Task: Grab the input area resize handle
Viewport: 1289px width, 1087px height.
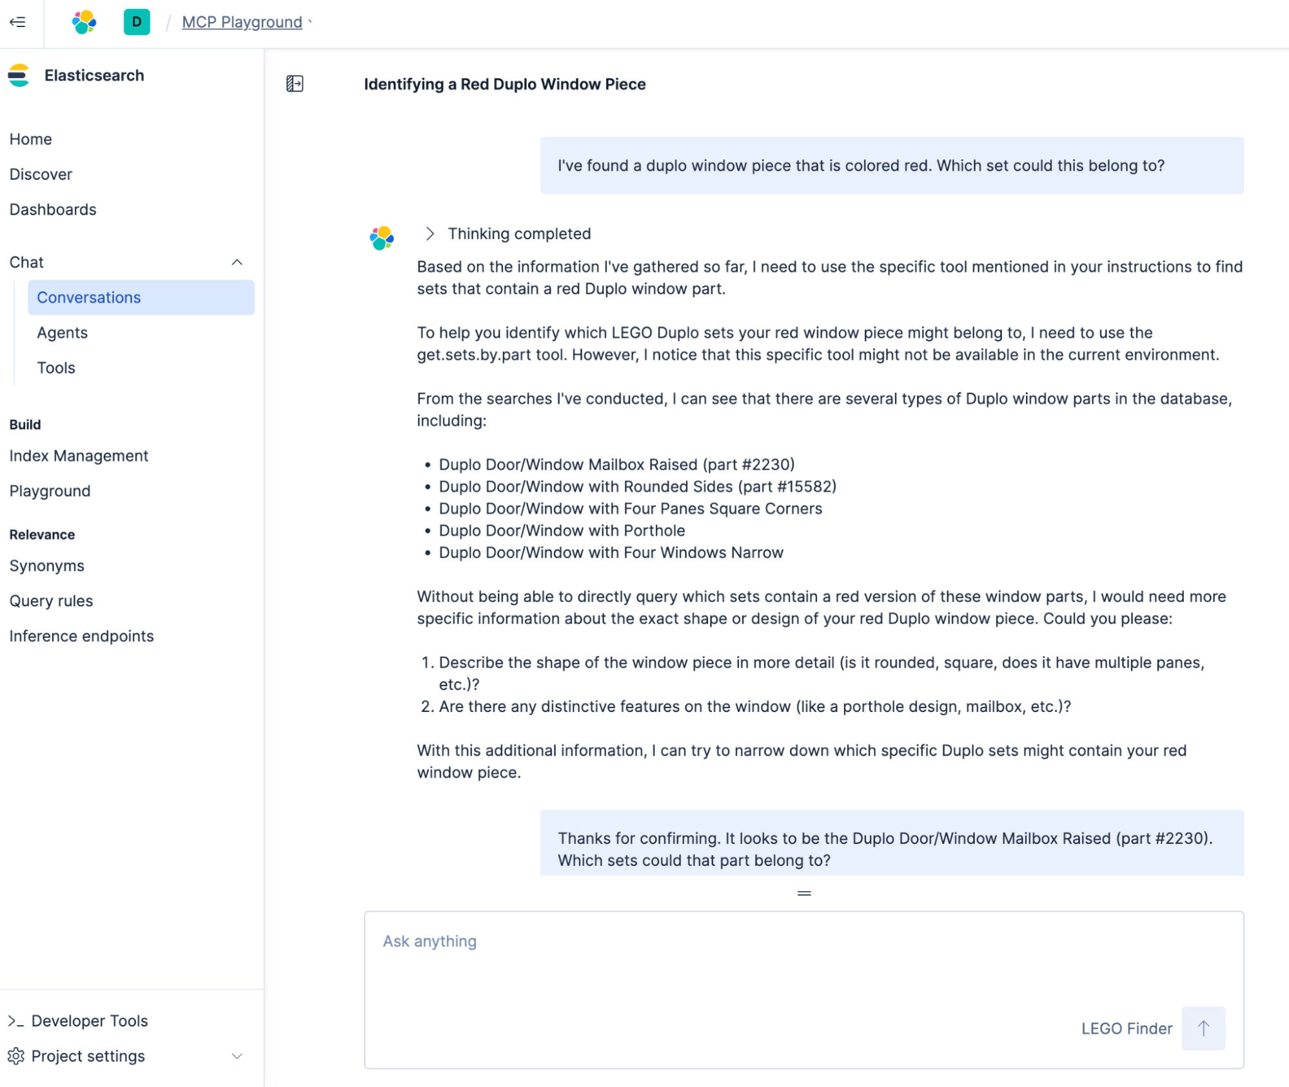Action: tap(803, 893)
